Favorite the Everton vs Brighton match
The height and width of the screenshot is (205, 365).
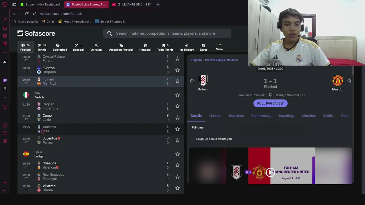coord(177,70)
